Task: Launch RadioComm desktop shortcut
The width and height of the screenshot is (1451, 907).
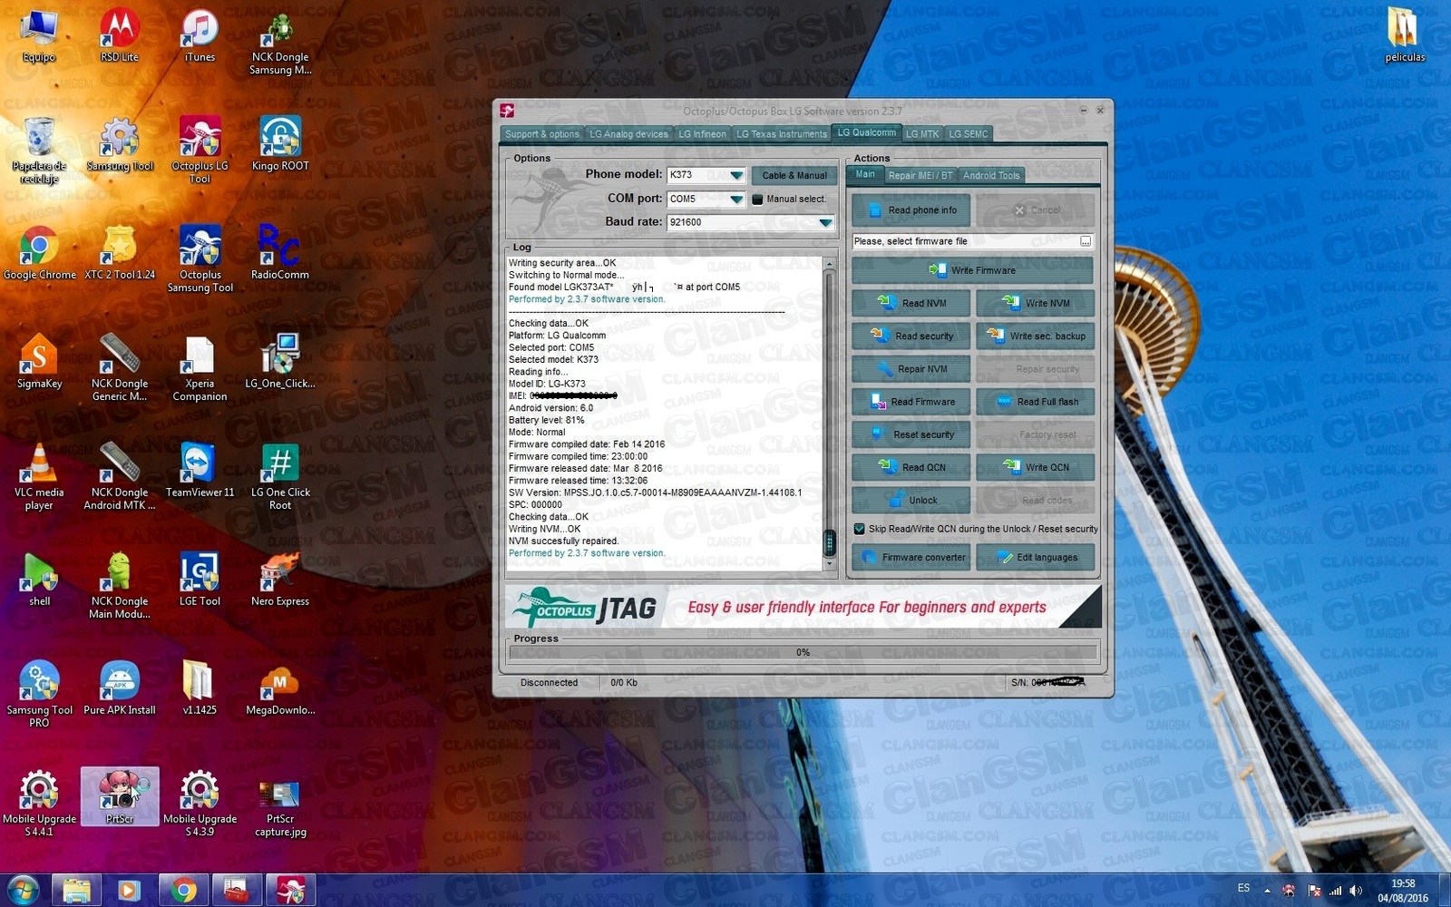Action: (280, 254)
